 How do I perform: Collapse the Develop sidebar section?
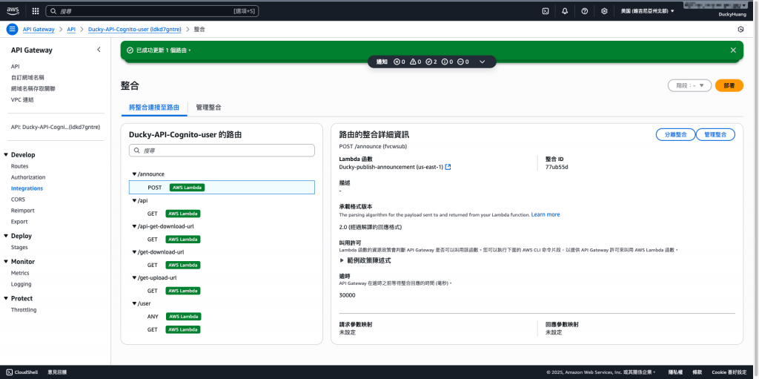point(6,154)
